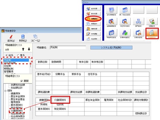Click the 追加(A) add icon
The height and width of the screenshot is (120, 160).
[11, 37]
